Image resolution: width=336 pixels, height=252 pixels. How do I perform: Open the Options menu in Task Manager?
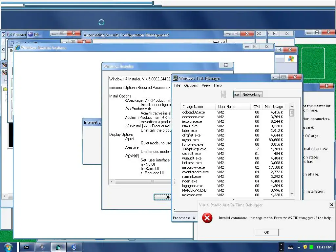click(x=191, y=85)
